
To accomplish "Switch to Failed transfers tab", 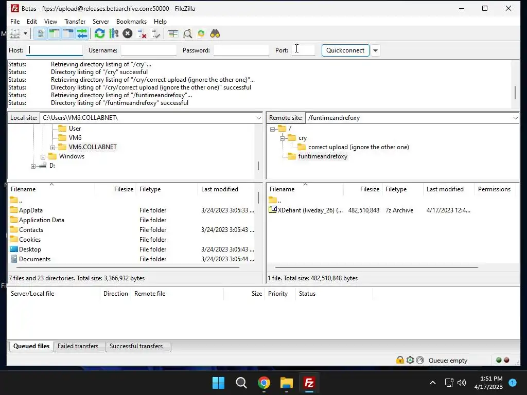I will pyautogui.click(x=78, y=346).
